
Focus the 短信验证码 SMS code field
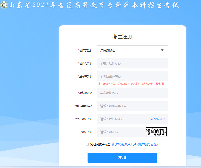point(121,119)
